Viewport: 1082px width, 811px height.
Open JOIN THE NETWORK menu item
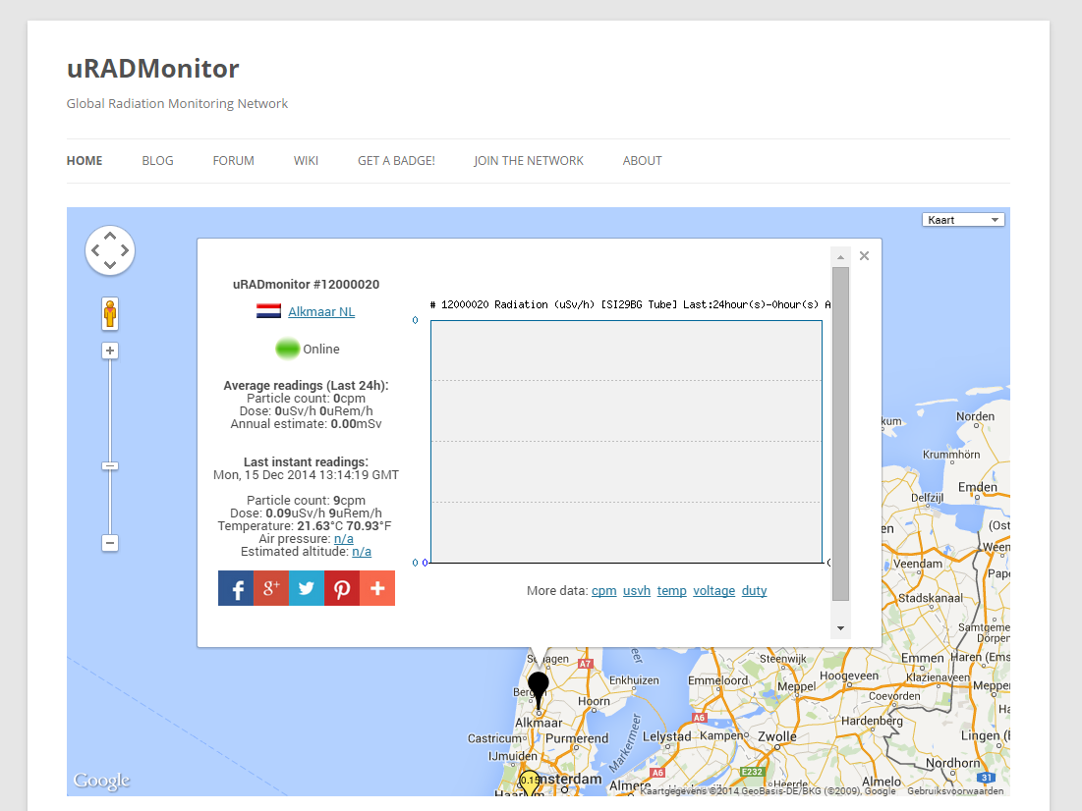click(x=529, y=161)
